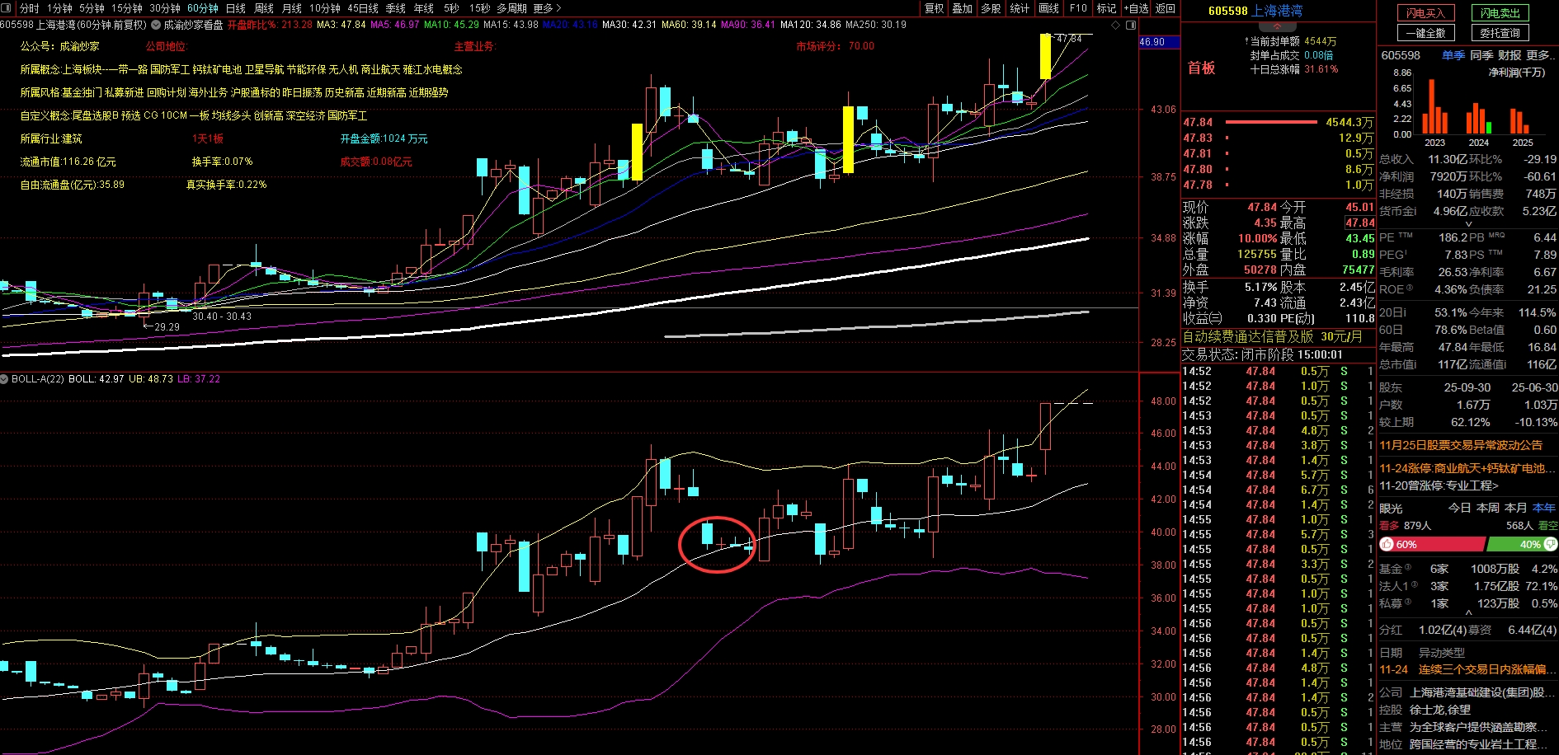The height and width of the screenshot is (755, 1559).
Task: Click the info icon beside ROE
Action: [x=1410, y=288]
